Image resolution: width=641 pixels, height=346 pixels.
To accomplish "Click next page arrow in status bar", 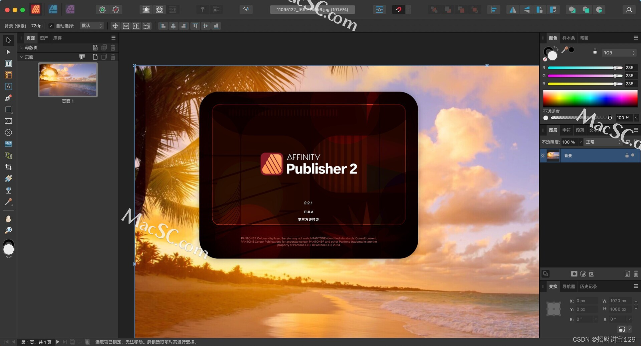I will click(58, 342).
